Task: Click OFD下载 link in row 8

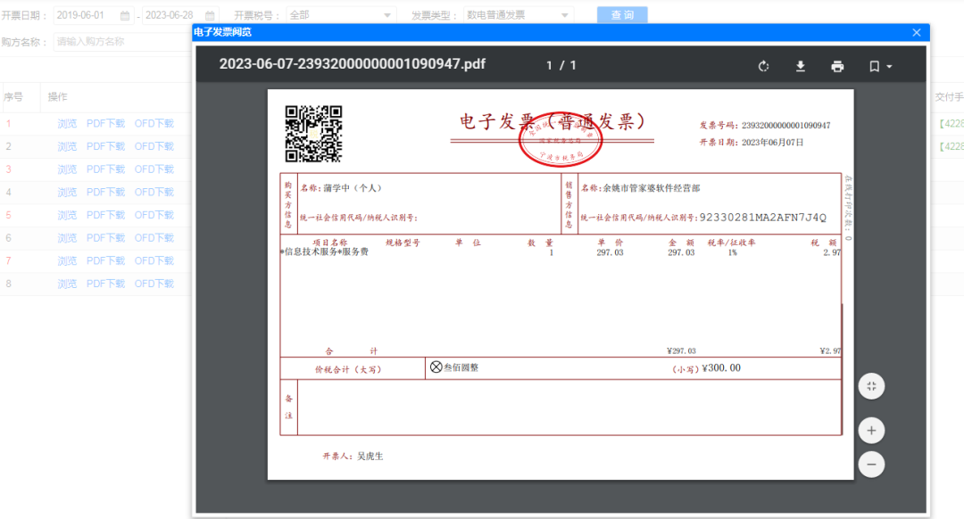Action: (x=154, y=284)
